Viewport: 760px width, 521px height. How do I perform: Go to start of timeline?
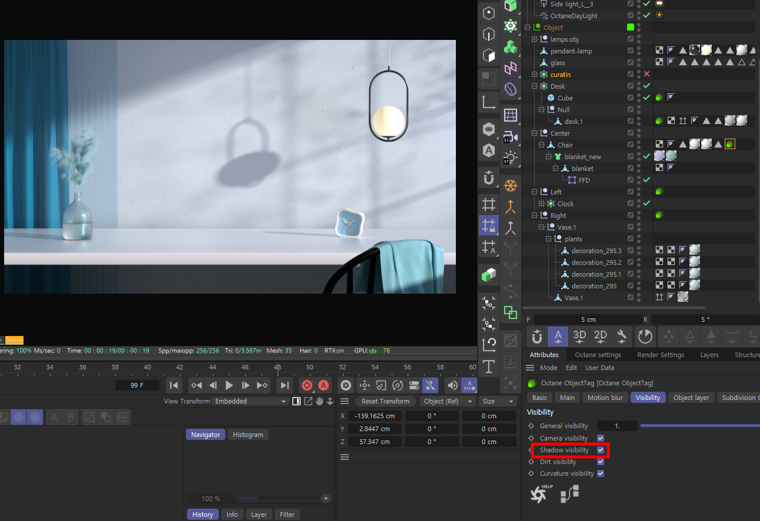pos(174,385)
